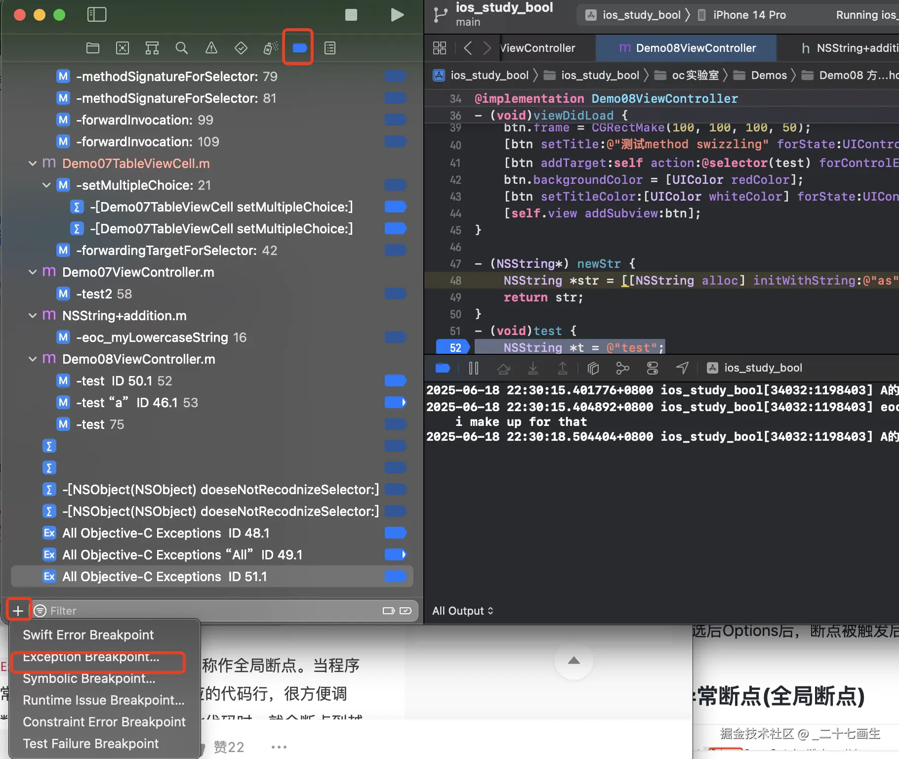Open the Report navigator

pyautogui.click(x=330, y=48)
